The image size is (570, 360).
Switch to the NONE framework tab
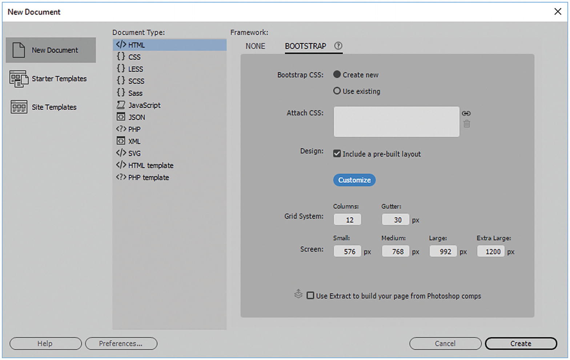[x=255, y=46]
